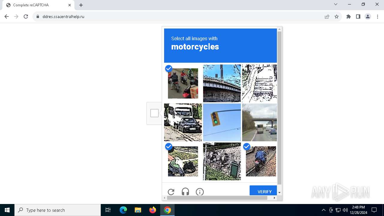Screen dimensions: 384x216
Task: Share this page from the address bar
Action: tap(327, 16)
